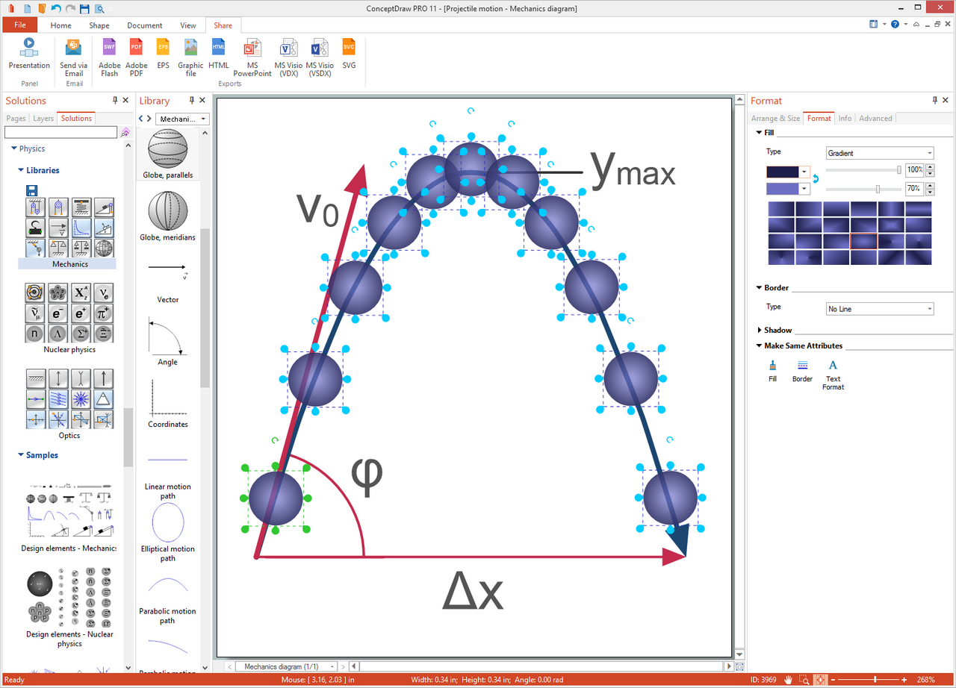Apply Fill from Make Same Attributes
Image resolution: width=956 pixels, height=688 pixels.
pos(772,370)
